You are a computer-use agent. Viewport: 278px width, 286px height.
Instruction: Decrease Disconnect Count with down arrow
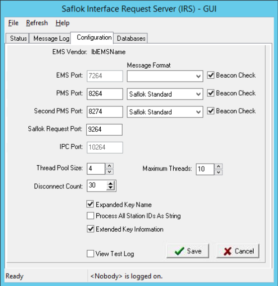(111, 188)
